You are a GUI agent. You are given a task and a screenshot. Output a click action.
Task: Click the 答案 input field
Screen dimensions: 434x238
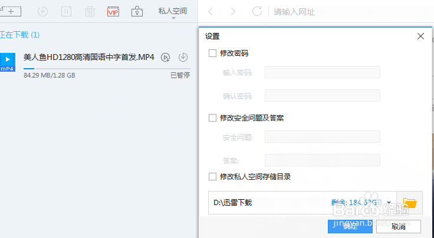tap(323, 160)
